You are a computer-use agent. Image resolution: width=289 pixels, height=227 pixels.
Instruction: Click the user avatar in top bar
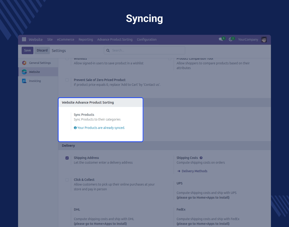coord(264,39)
